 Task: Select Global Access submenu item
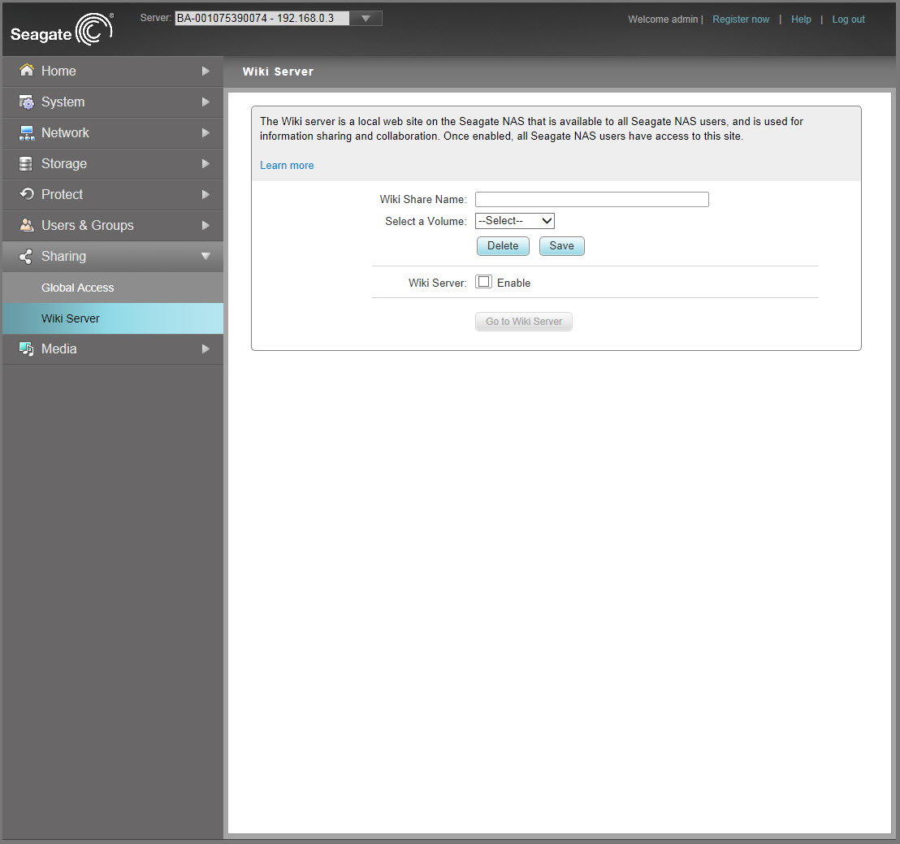click(113, 288)
